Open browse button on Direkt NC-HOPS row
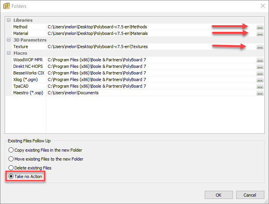 point(260,66)
